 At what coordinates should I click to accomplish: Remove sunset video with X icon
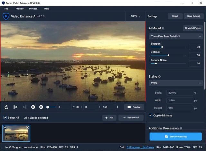(x=27, y=127)
